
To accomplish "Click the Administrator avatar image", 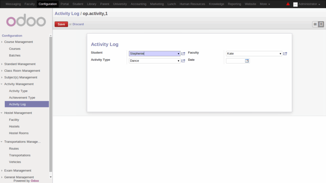I will 295,4.
